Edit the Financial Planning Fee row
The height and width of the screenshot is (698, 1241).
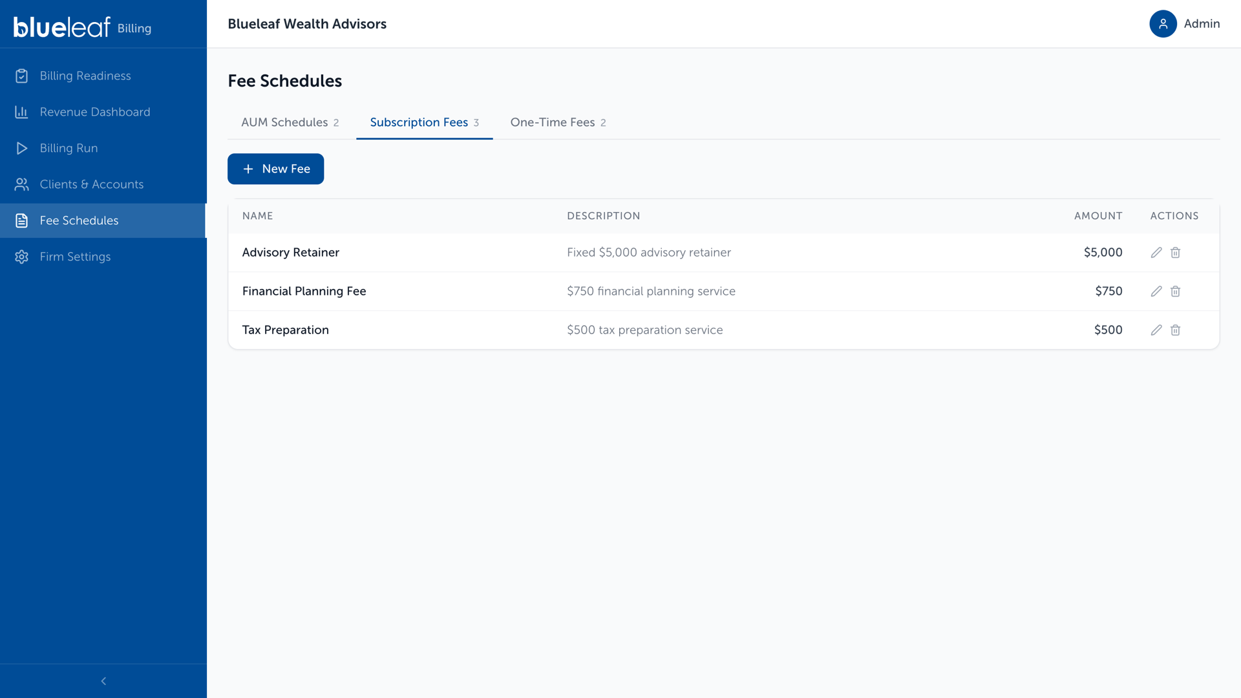coord(1156,291)
